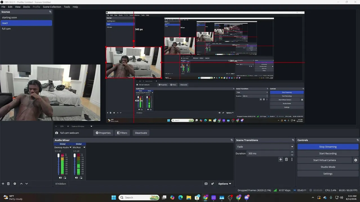Open the View menu
Image resolution: width=360 pixels, height=202 pixels.
[x=18, y=7]
